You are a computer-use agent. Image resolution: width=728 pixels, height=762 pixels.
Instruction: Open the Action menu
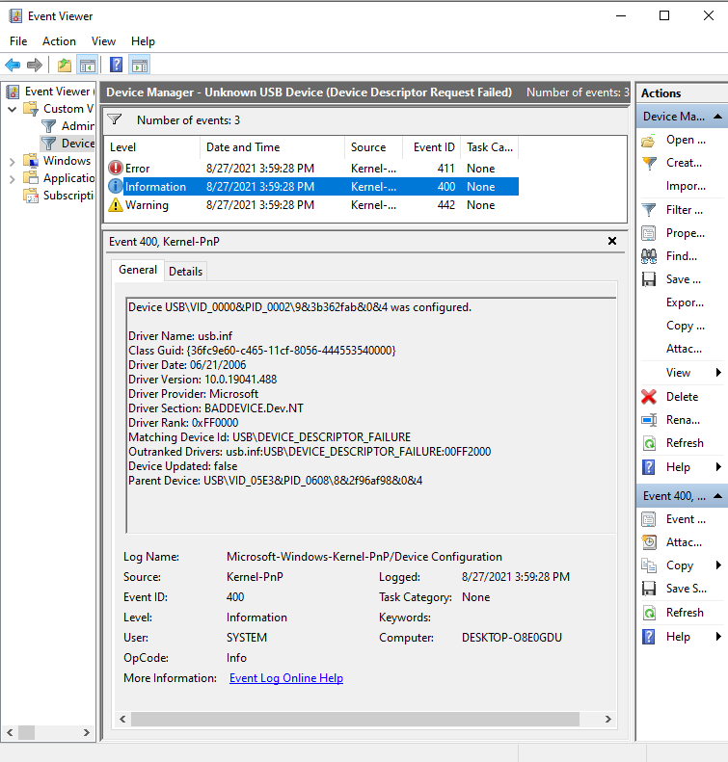coord(59,41)
